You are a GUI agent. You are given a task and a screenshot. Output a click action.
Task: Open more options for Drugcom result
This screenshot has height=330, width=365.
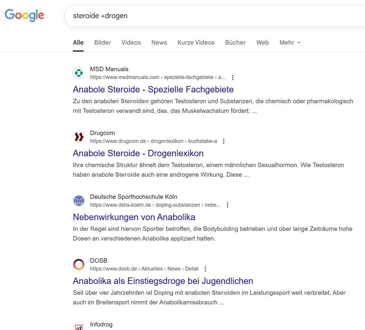point(224,141)
